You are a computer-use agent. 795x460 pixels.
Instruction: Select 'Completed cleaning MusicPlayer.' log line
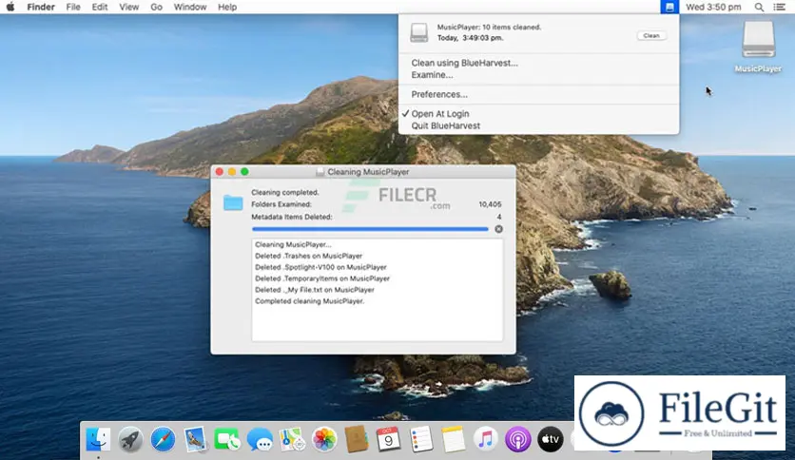309,301
